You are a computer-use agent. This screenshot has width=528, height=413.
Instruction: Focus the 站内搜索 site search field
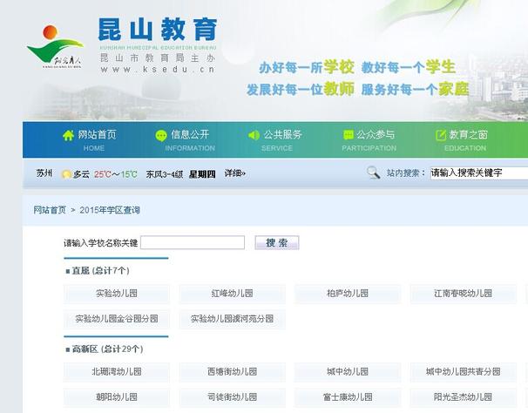coord(477,173)
